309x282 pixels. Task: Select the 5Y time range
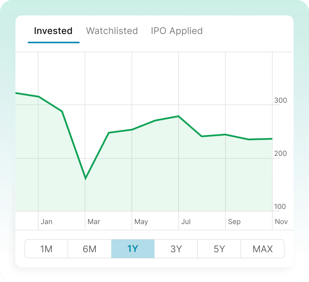[x=219, y=249]
